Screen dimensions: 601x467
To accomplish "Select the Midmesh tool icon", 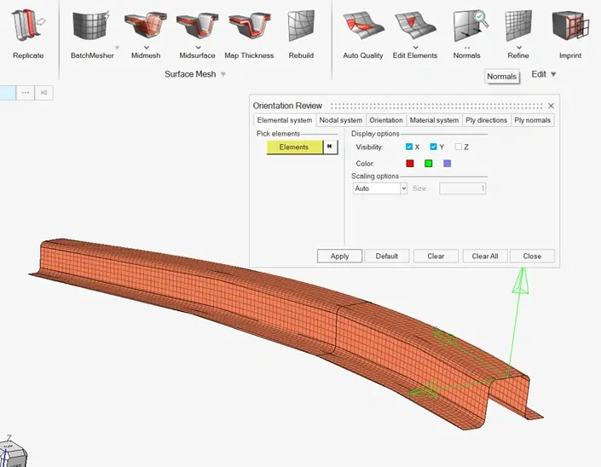I will pyautogui.click(x=146, y=27).
